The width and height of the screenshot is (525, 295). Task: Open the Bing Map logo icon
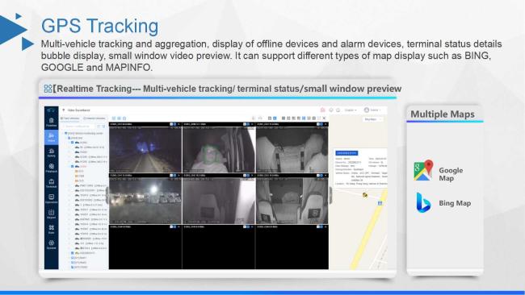[423, 202]
